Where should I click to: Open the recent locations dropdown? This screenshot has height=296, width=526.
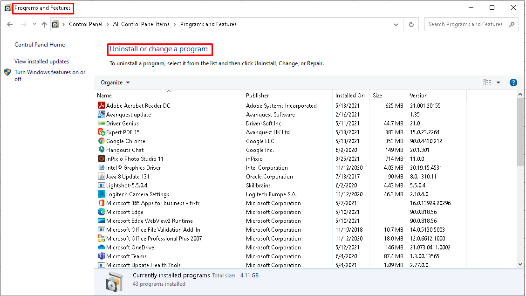[34, 24]
